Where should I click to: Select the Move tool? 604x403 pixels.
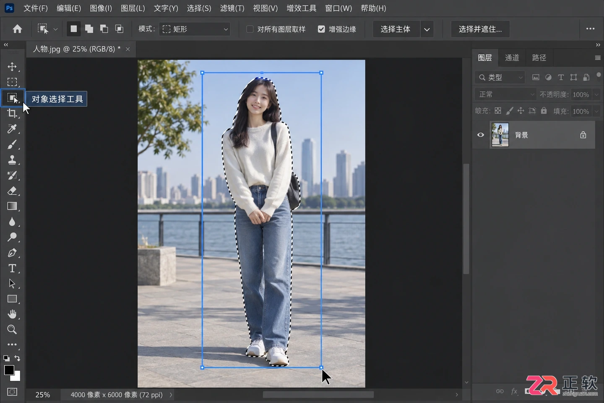tap(12, 67)
